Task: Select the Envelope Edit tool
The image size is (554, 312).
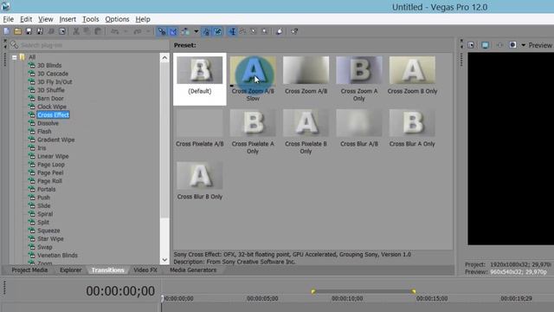Action: tap(242, 31)
